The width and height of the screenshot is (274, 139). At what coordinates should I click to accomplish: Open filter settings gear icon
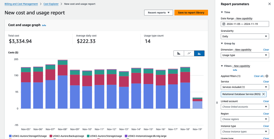tap(267, 76)
